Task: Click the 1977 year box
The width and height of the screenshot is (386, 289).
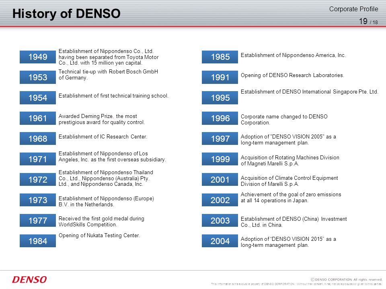Action: pyautogui.click(x=38, y=220)
